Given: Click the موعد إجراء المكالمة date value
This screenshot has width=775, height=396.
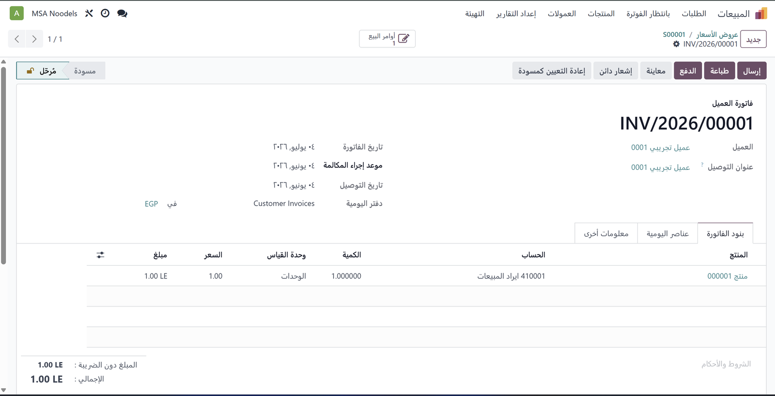Looking at the screenshot, I should 294,166.
